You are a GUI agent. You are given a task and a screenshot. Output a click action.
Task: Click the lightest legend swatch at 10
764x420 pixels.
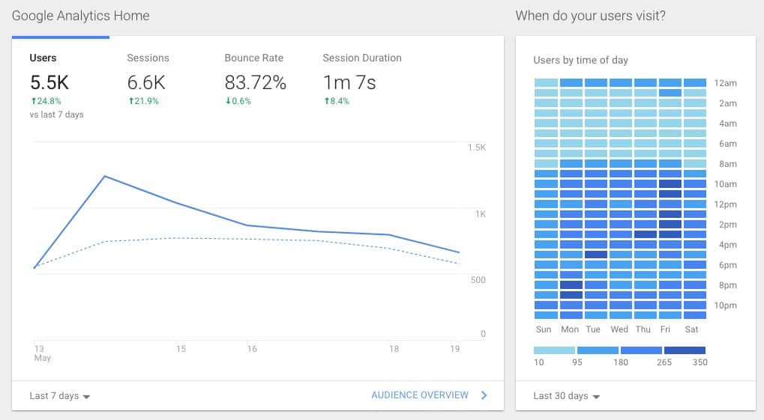tap(554, 350)
